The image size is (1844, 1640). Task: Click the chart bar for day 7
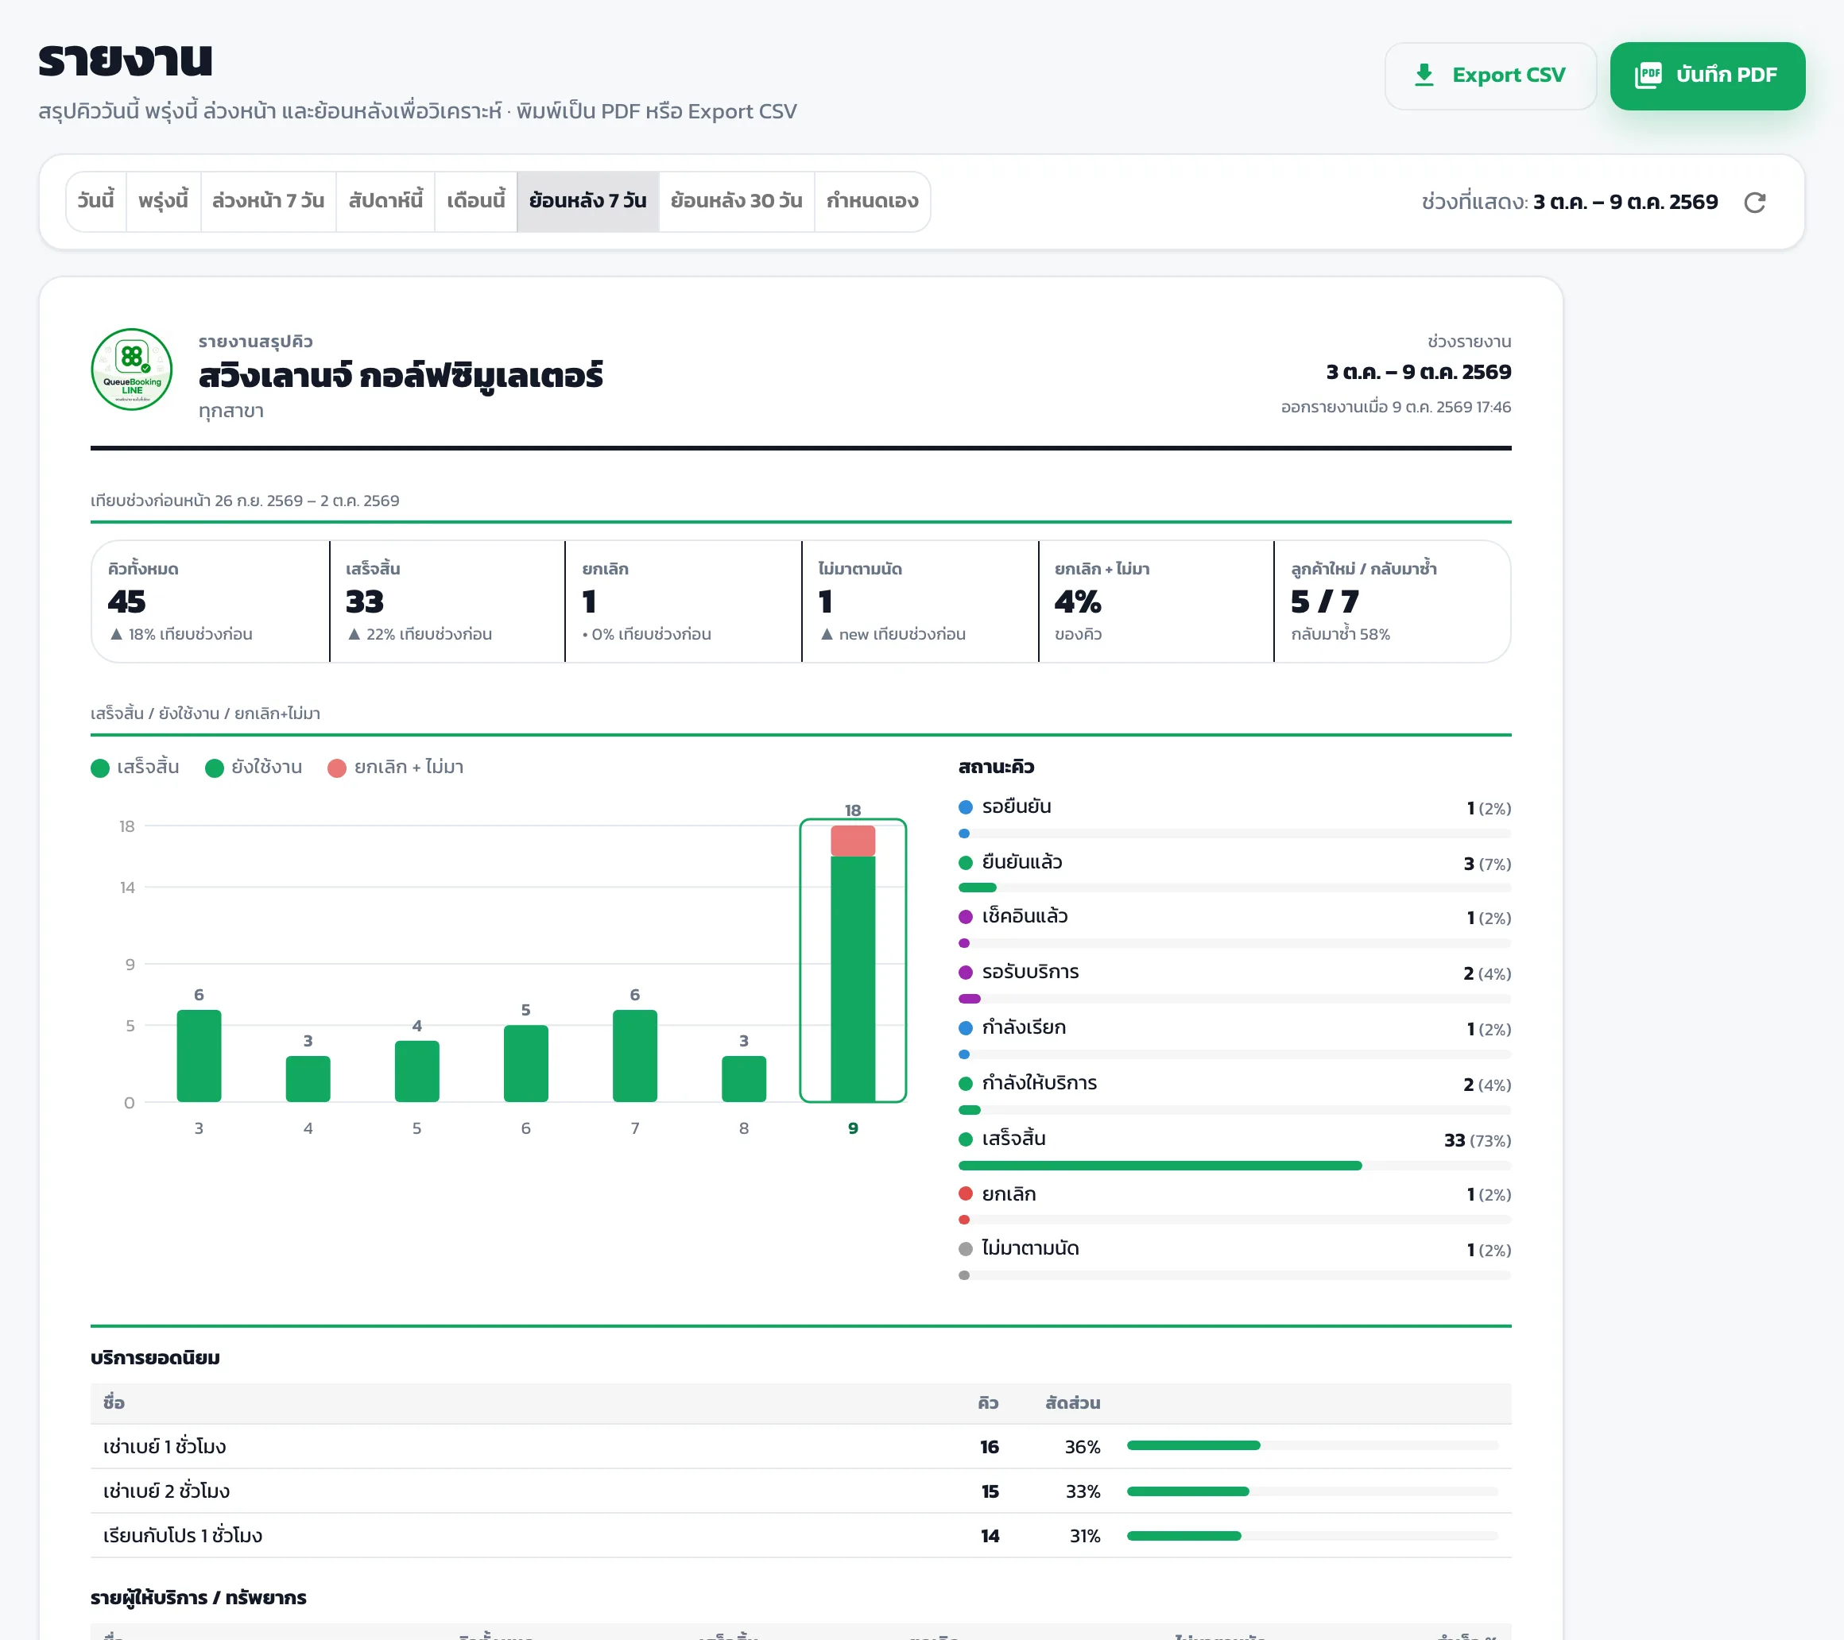(634, 1055)
